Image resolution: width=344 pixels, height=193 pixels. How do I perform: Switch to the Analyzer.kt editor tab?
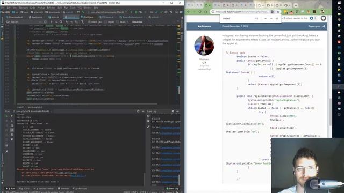pos(35,17)
